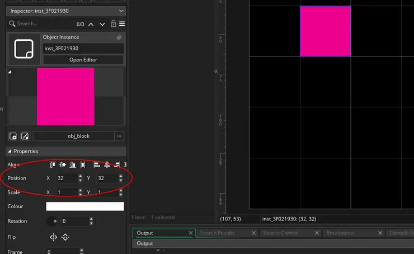Collapse the Properties section
The image size is (414, 254).
click(10, 151)
